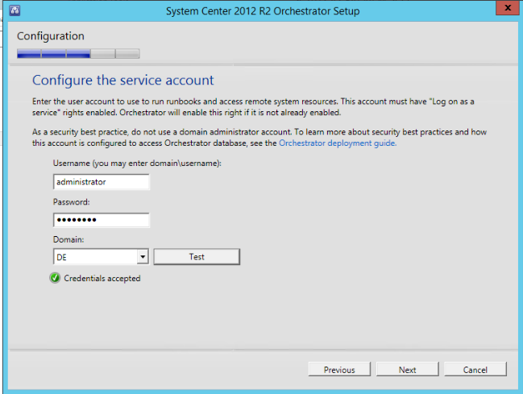Click the Configuration step heading
523x394 pixels.
pyautogui.click(x=50, y=36)
